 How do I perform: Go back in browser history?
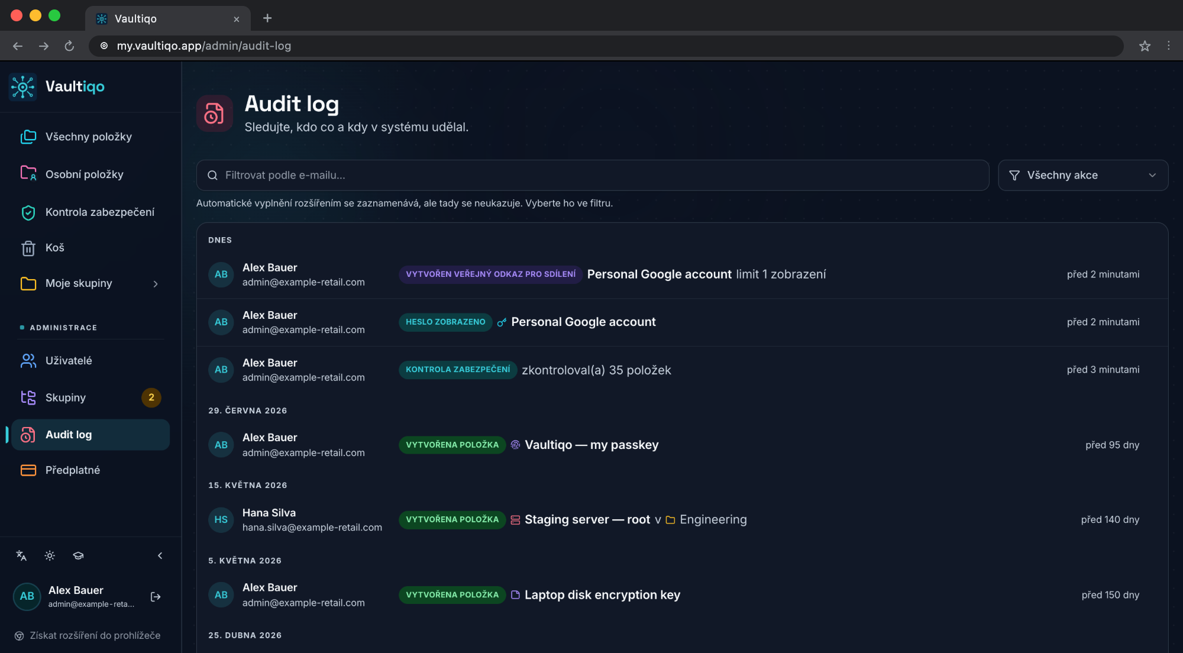[x=18, y=46]
